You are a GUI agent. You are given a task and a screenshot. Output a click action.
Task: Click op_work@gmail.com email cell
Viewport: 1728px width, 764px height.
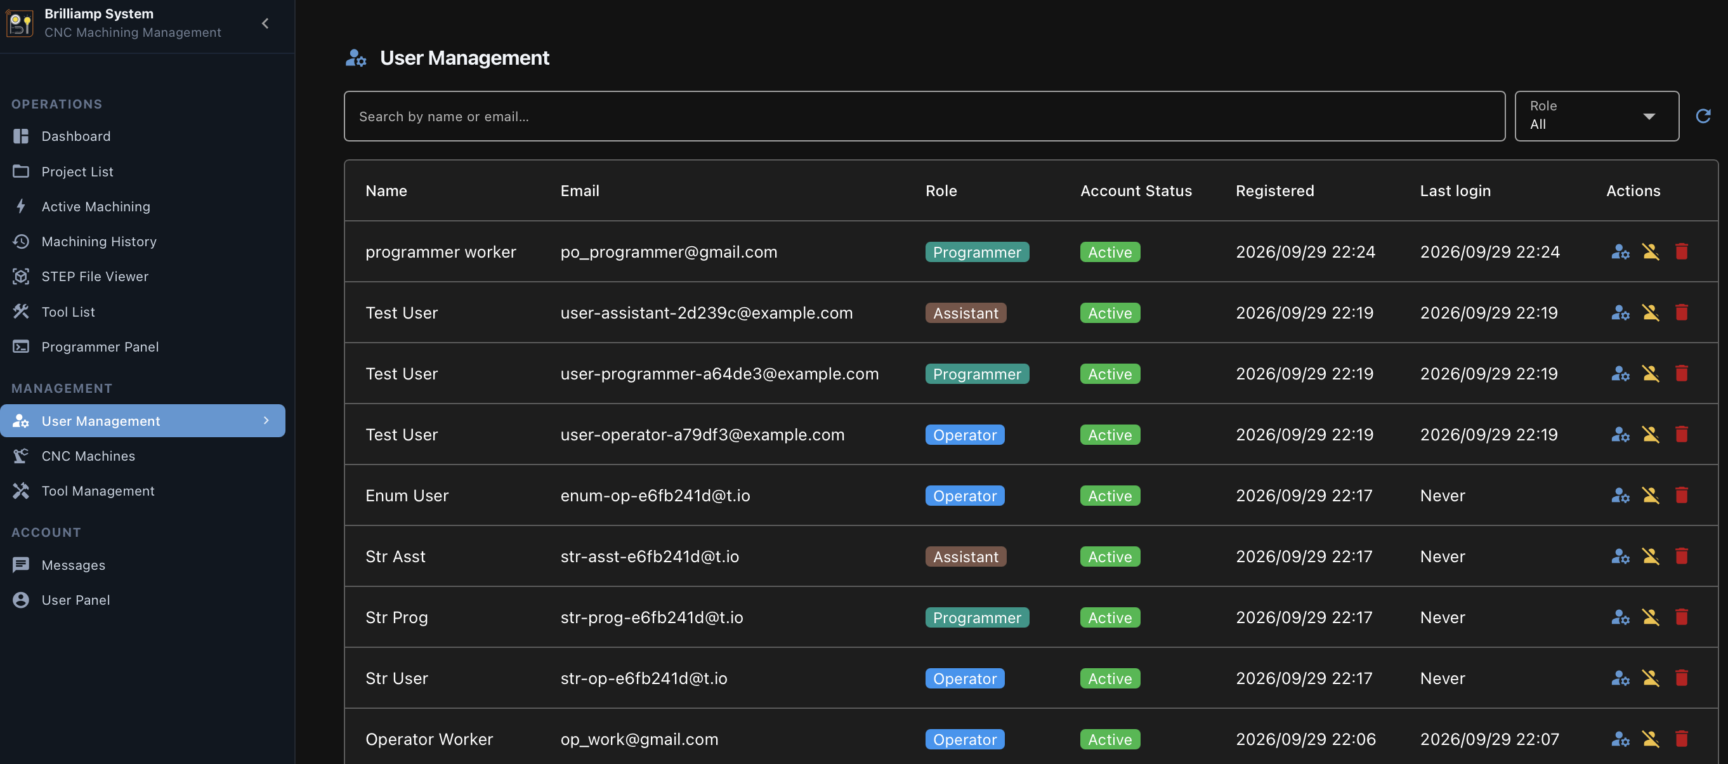[639, 739]
